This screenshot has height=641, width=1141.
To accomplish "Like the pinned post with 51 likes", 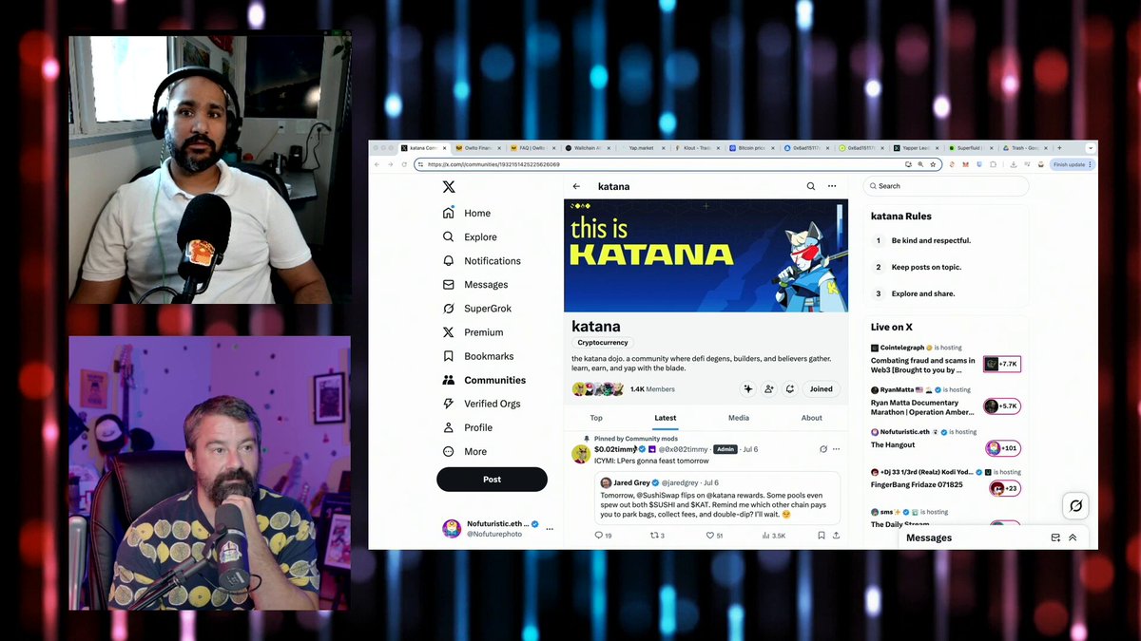I will [714, 536].
